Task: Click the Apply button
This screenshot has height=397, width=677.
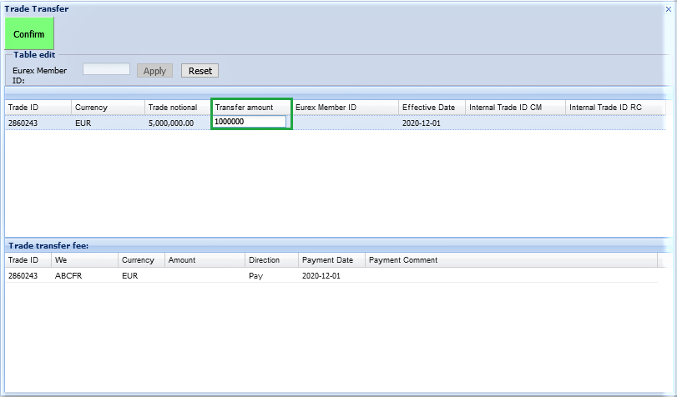Action: pos(154,71)
